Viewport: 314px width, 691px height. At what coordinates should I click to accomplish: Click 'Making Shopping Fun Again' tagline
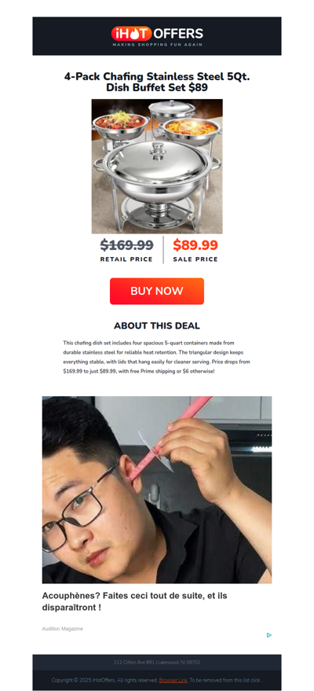[157, 45]
